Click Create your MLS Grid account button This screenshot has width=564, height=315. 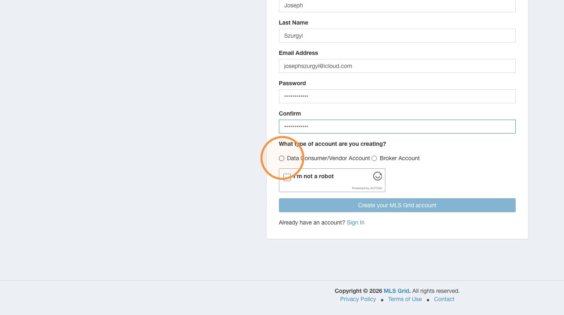397,205
